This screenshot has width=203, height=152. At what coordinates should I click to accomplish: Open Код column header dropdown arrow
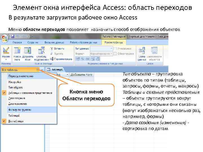point(67,75)
